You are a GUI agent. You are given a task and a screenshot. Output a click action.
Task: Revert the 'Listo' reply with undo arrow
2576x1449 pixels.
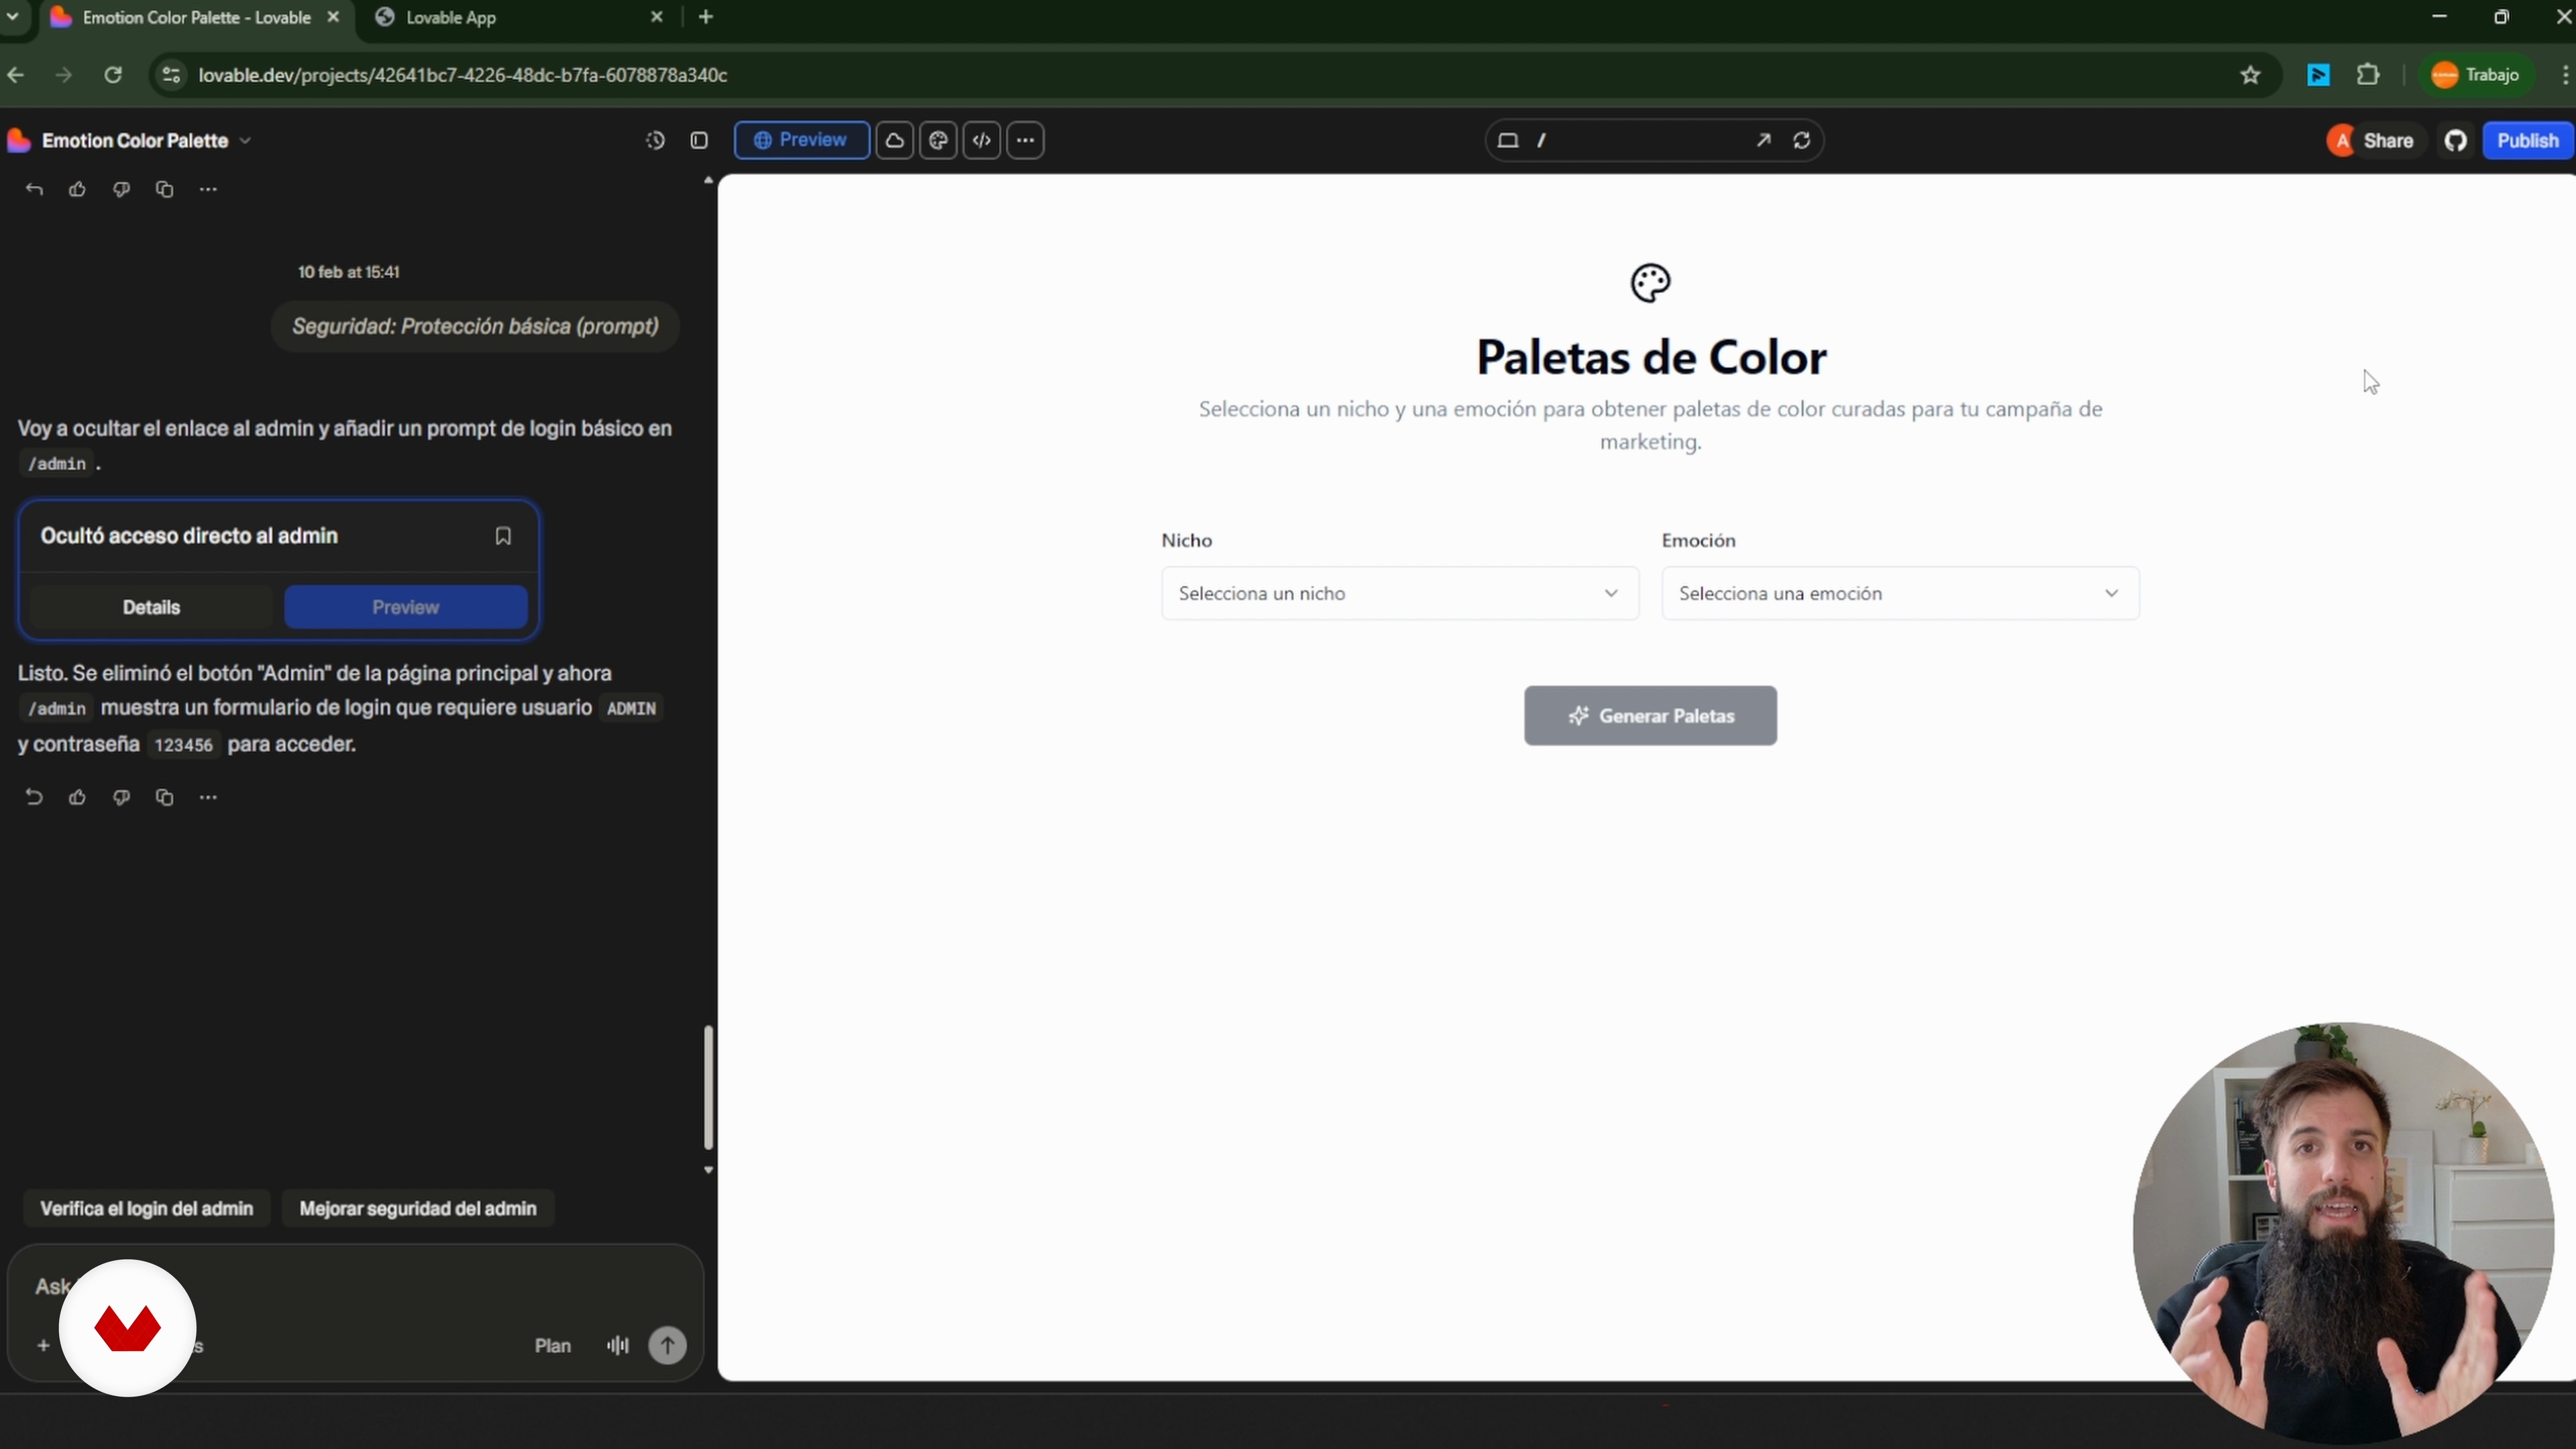34,797
